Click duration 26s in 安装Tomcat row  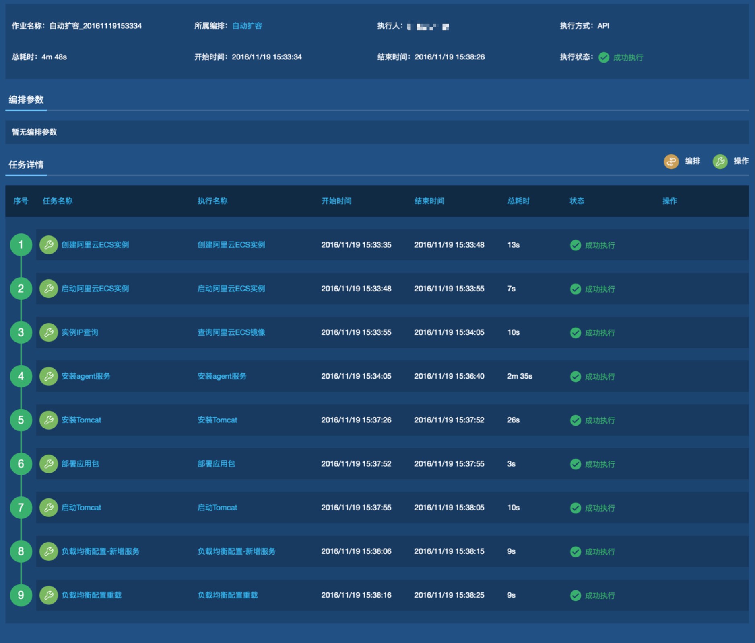513,420
